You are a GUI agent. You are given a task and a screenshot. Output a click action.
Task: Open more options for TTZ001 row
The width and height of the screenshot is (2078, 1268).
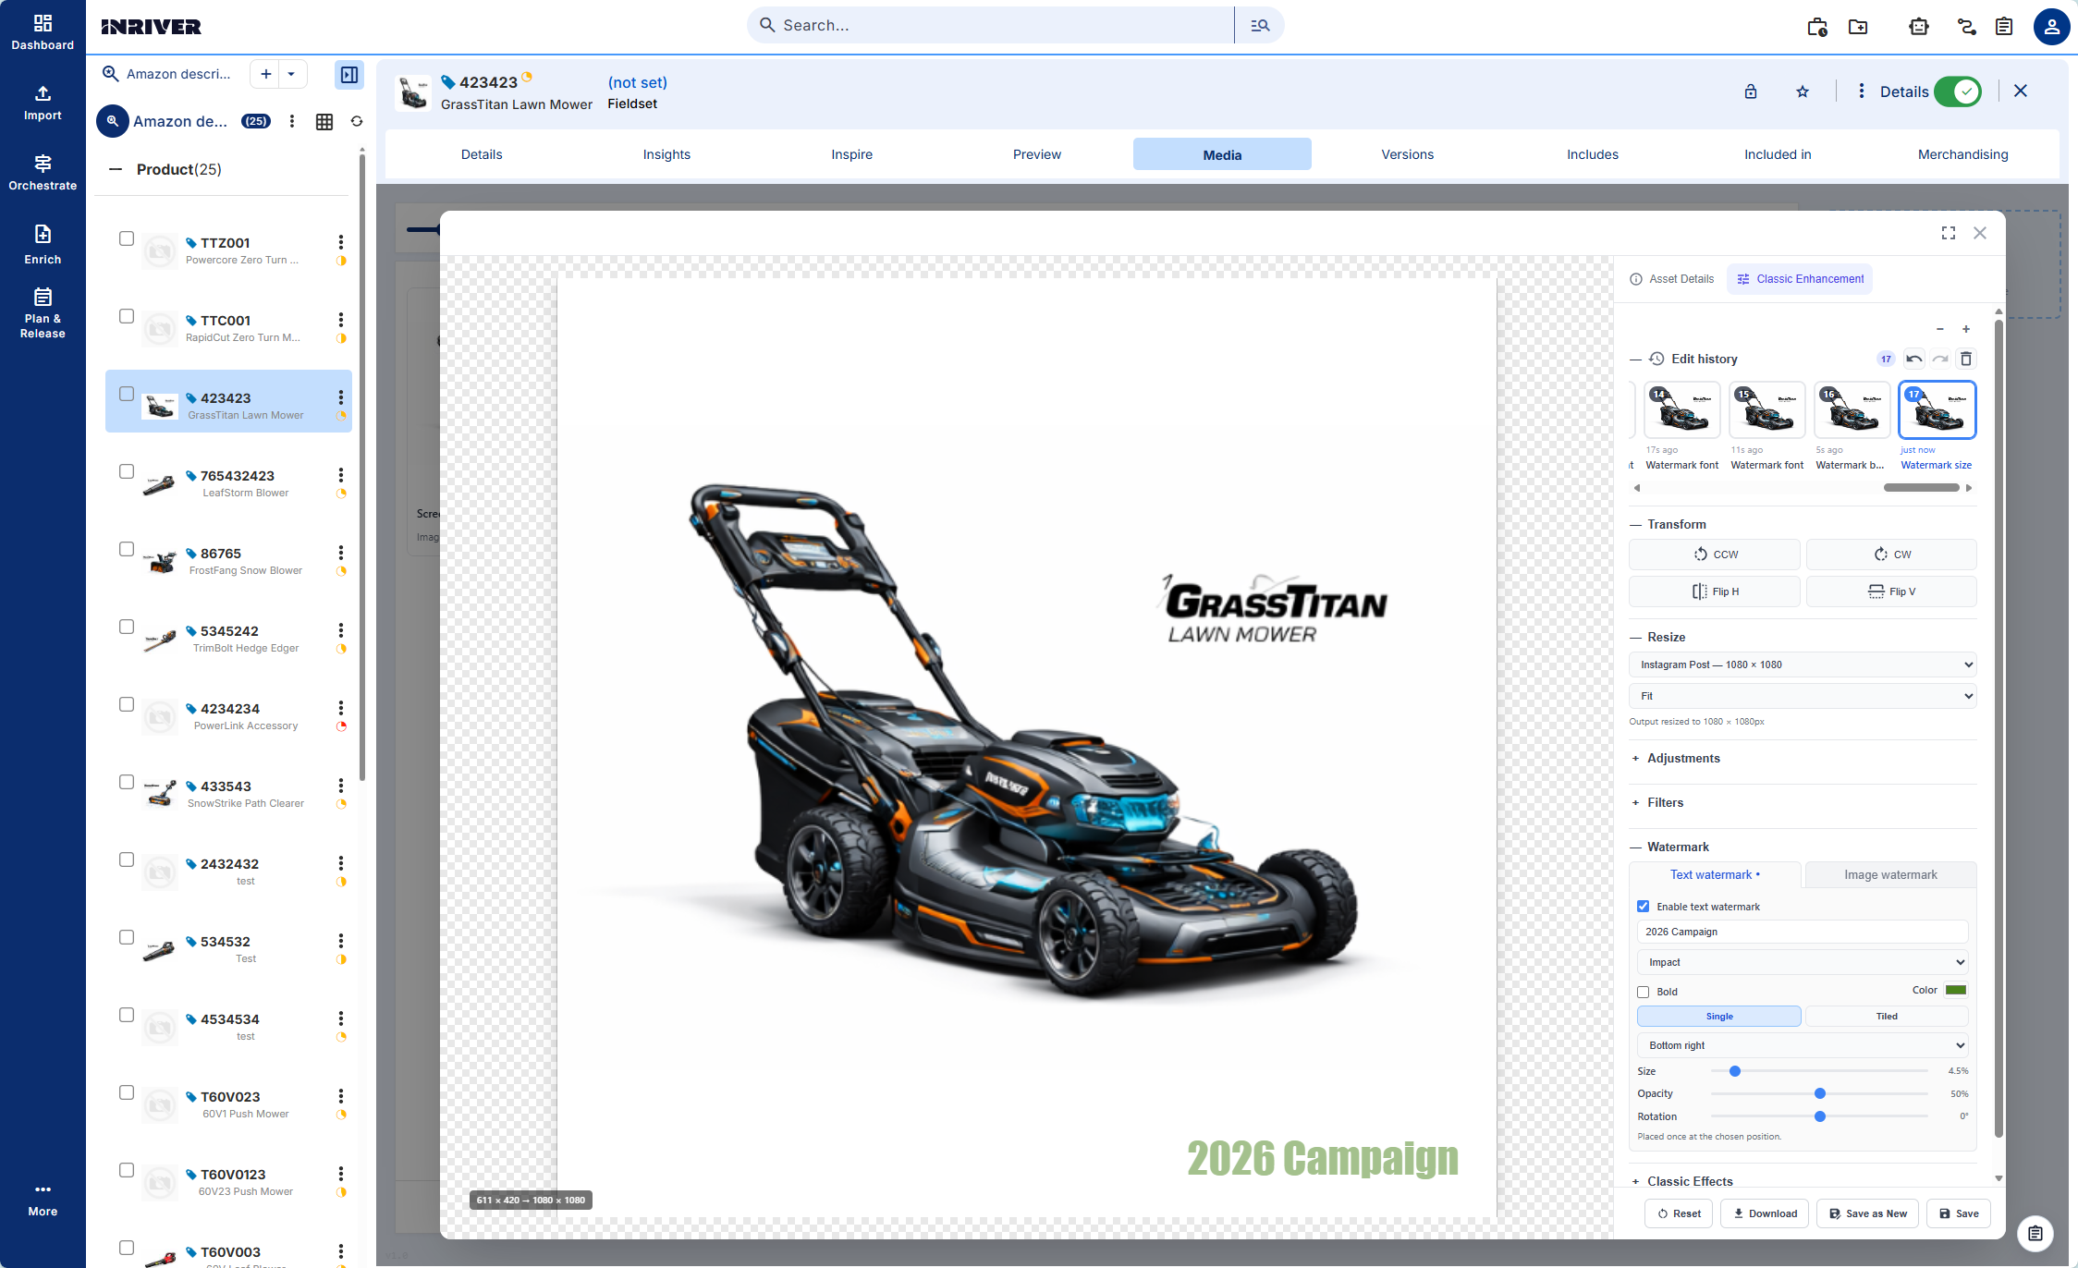[x=341, y=242]
